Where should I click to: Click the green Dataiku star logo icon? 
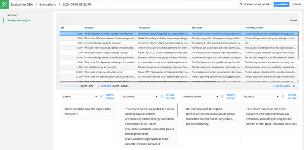click(4, 4)
